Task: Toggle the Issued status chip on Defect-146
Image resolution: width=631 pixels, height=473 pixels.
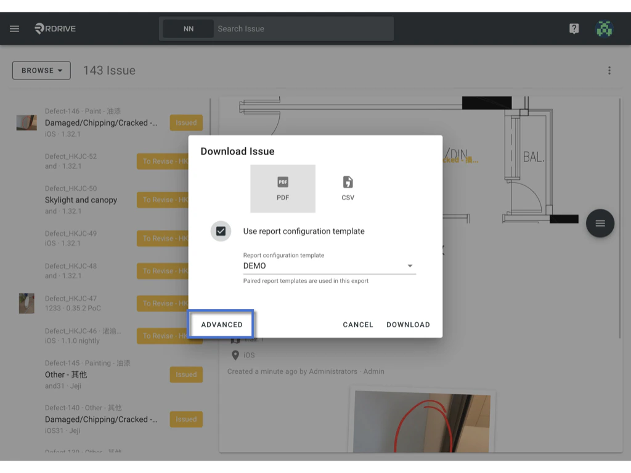Action: [x=186, y=123]
